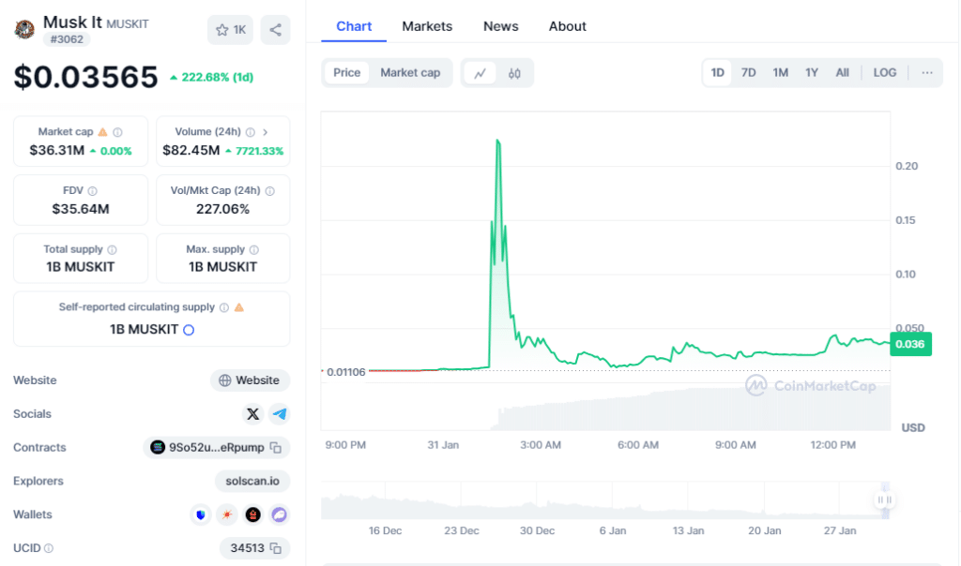Screen dimensions: 961x566
Task: Click the circulating supply progress circle
Action: pyautogui.click(x=189, y=330)
